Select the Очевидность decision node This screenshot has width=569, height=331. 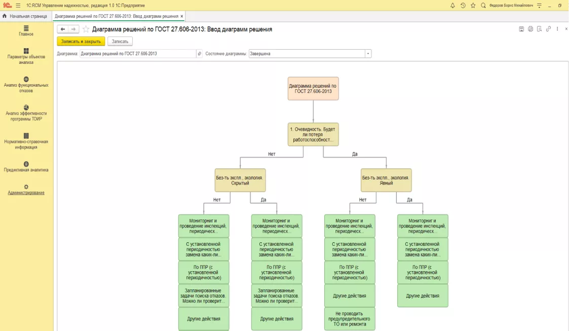(313, 134)
